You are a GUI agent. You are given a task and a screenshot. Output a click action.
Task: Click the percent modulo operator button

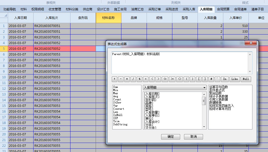(x=140, y=79)
